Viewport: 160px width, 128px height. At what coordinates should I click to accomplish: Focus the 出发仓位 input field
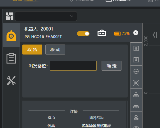[x=73, y=66]
